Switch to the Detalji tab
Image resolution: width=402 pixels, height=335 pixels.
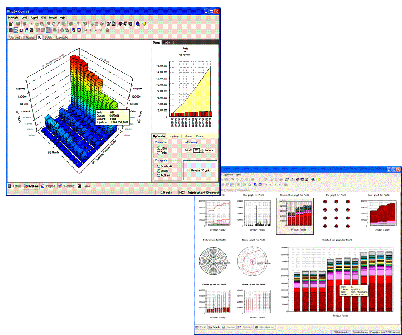(48, 37)
